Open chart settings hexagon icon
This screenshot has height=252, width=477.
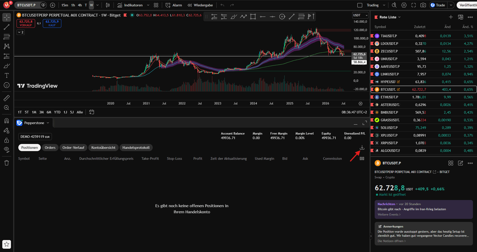click(404, 5)
